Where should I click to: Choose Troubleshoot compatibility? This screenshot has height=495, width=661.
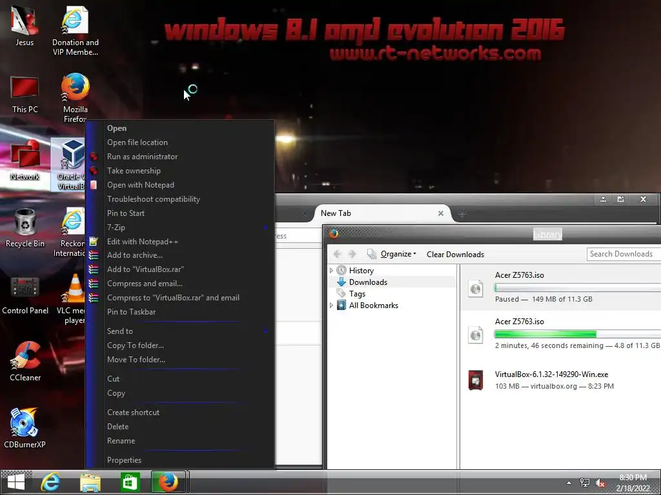point(179,199)
